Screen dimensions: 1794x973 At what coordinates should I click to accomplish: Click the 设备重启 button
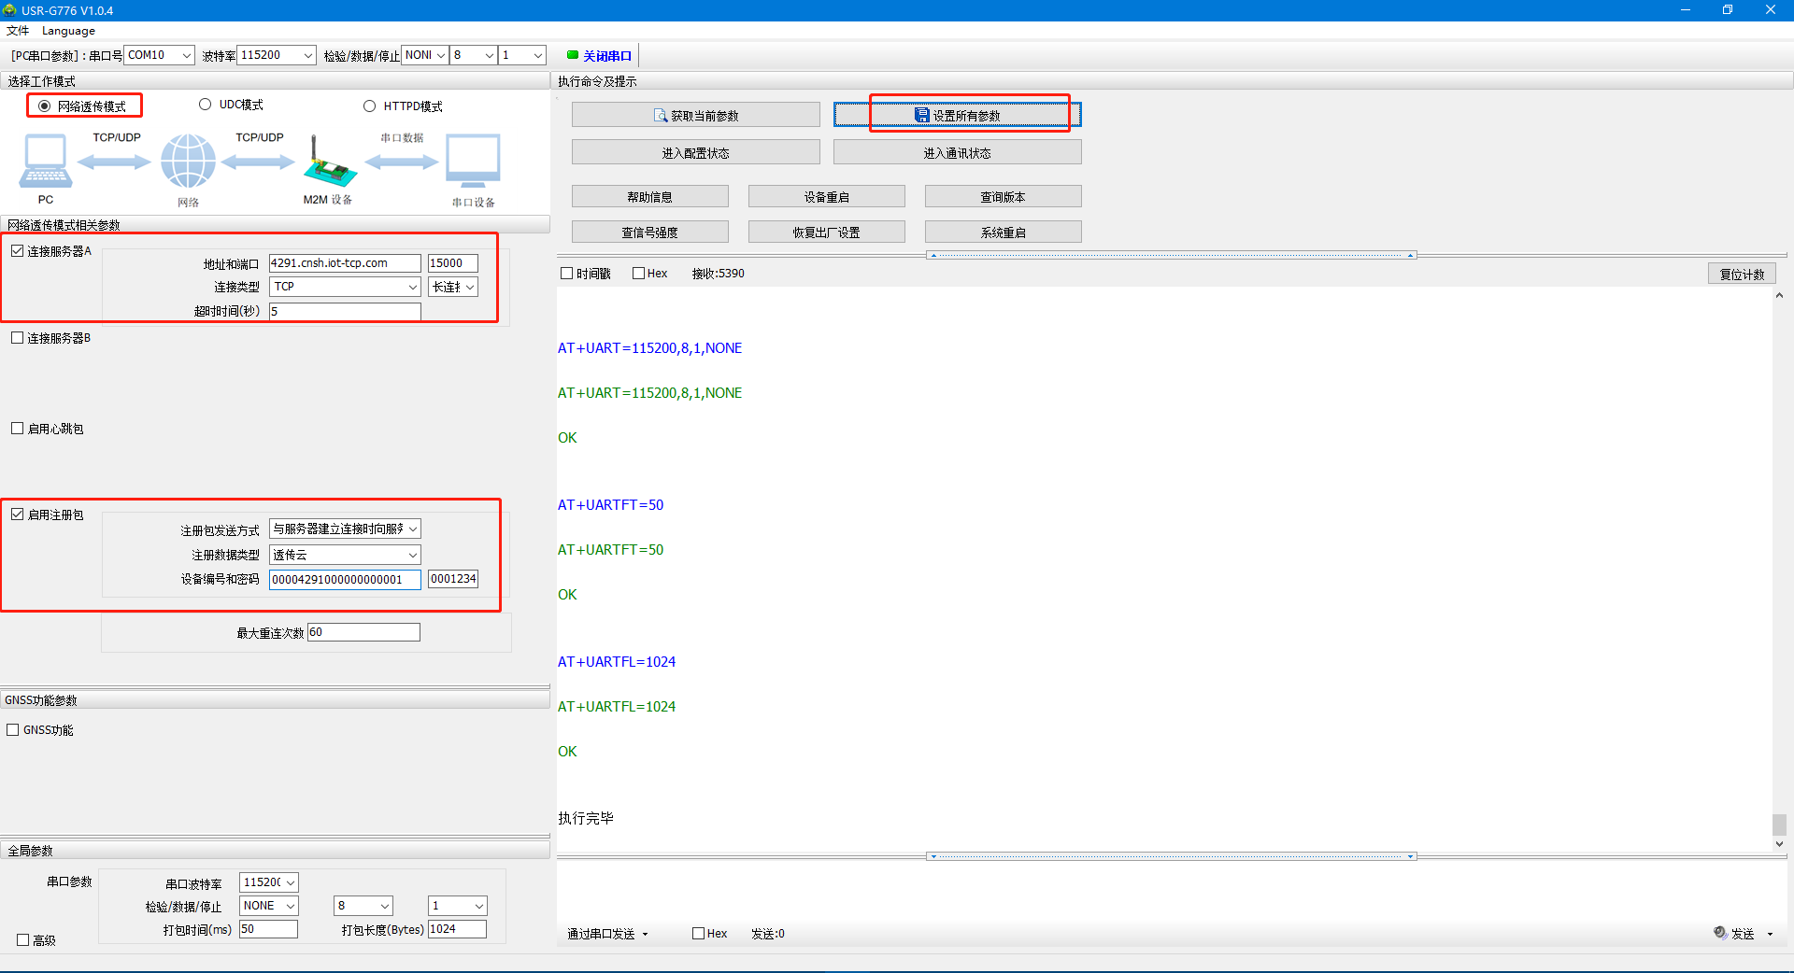click(826, 197)
